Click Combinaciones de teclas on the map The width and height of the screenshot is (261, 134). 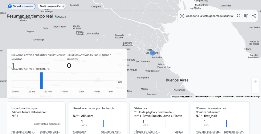pos(181,97)
